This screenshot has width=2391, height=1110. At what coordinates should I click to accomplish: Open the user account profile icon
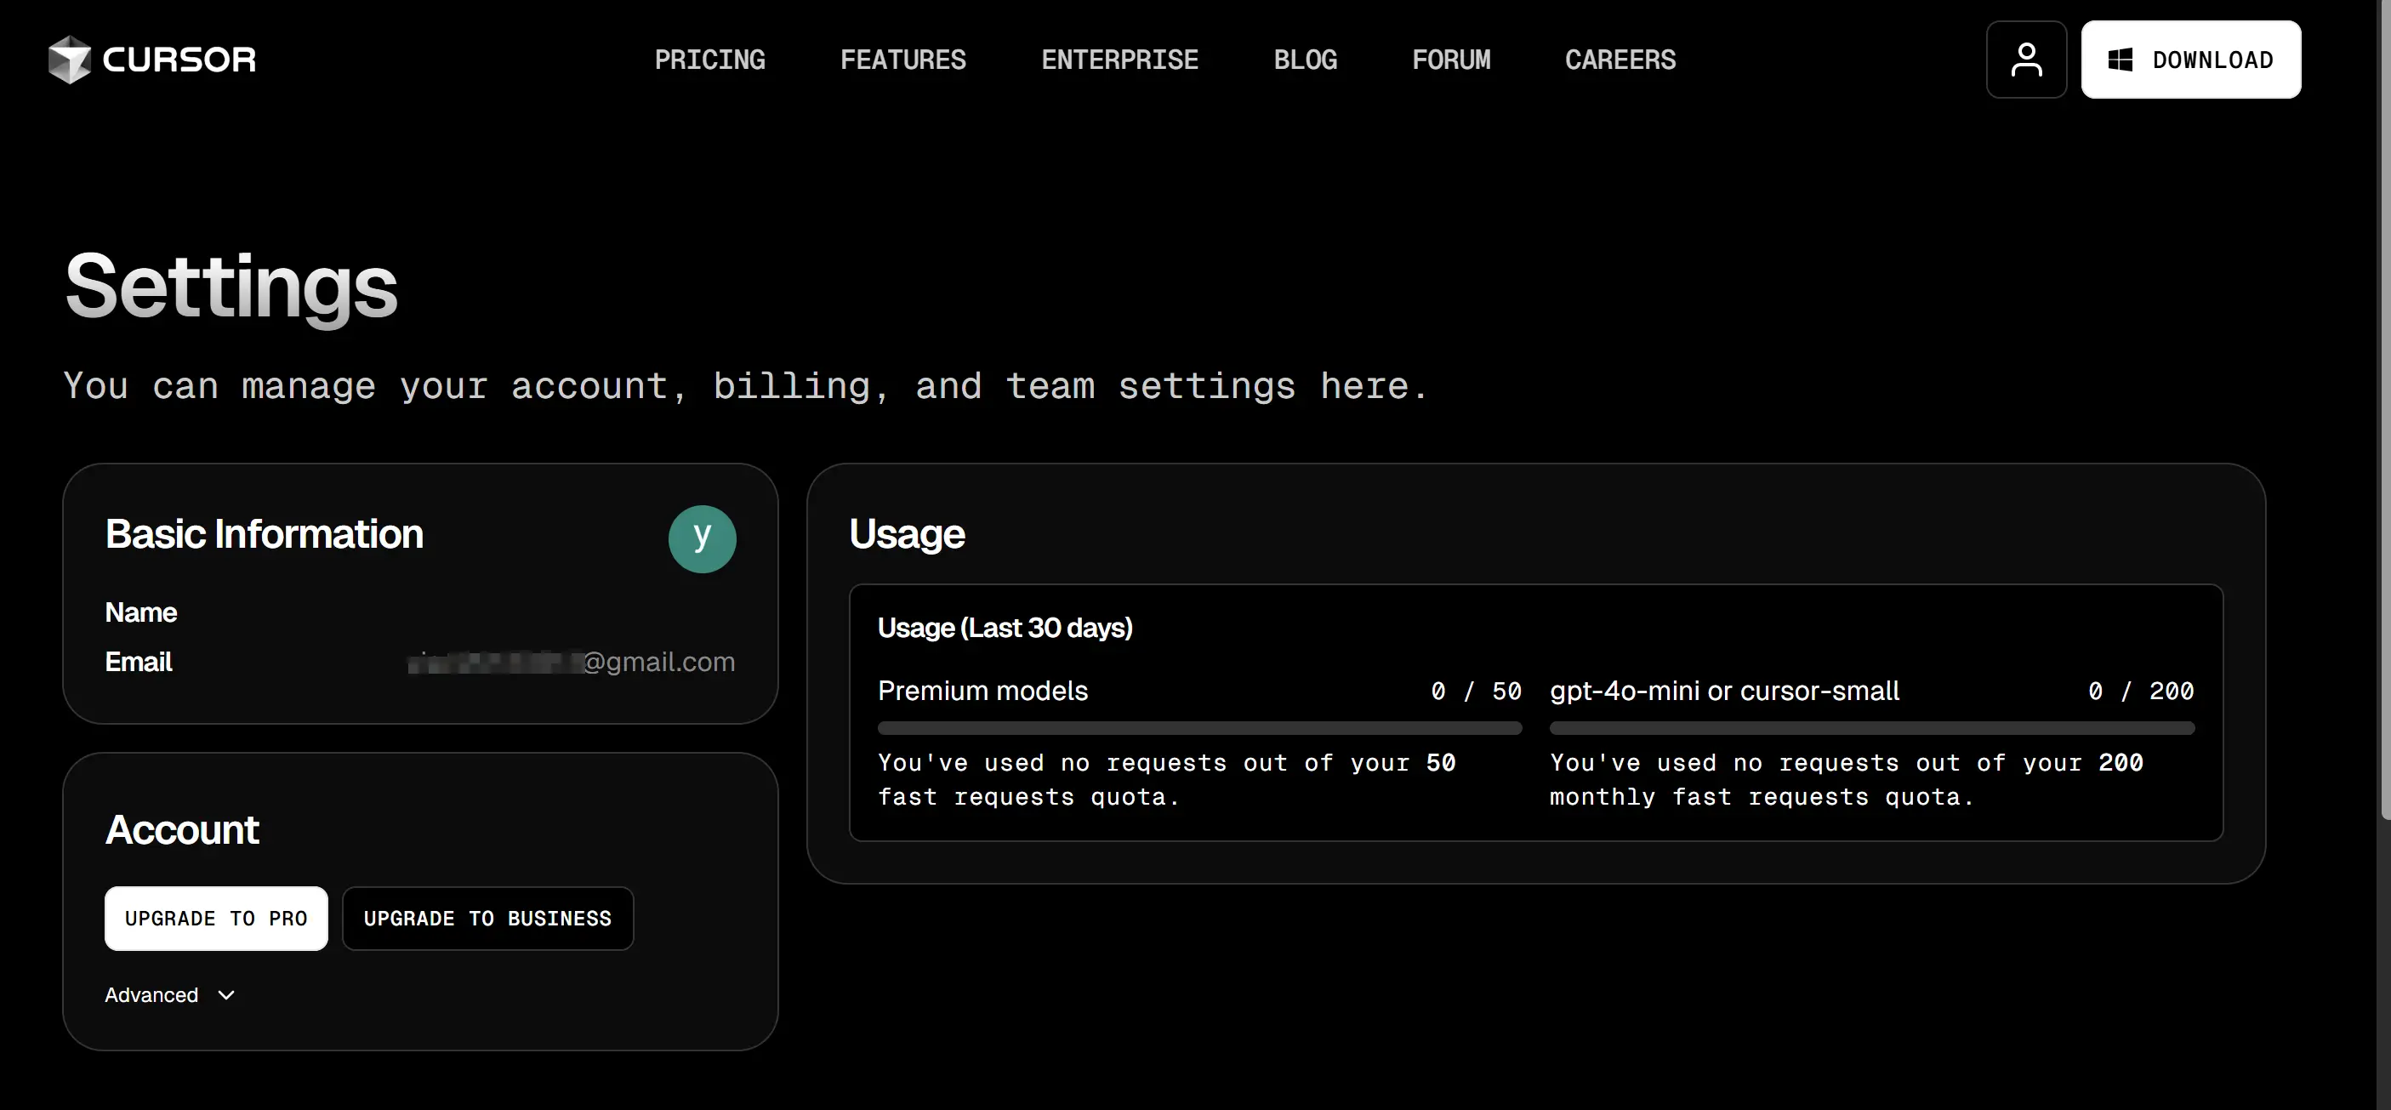2026,60
